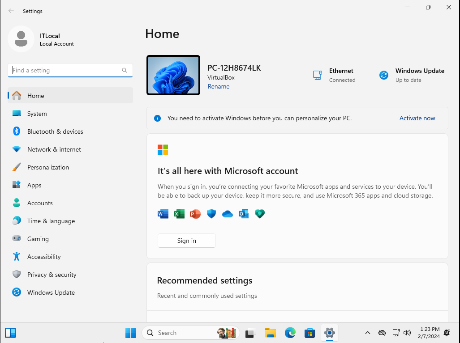Click the ITLocal Local Account name
Viewport: 460px width, 343px height.
pos(57,39)
